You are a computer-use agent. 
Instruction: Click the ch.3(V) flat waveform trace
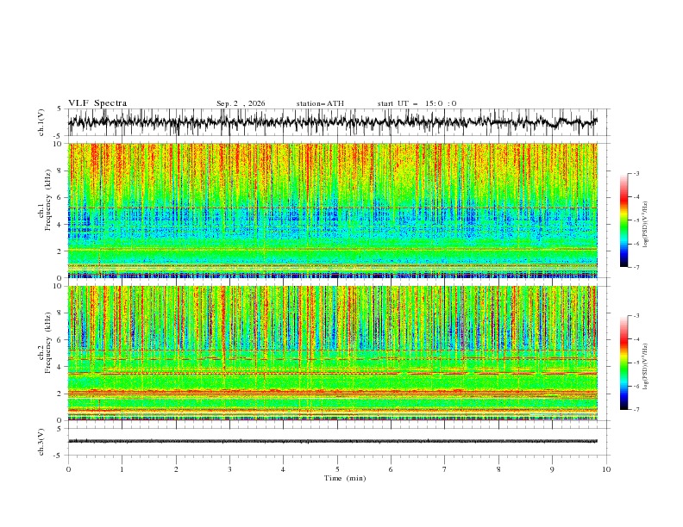point(332,441)
